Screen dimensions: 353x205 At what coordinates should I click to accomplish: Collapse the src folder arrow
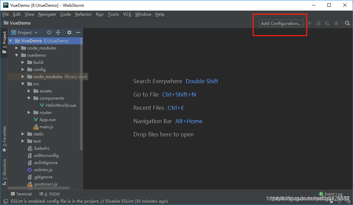click(23, 84)
